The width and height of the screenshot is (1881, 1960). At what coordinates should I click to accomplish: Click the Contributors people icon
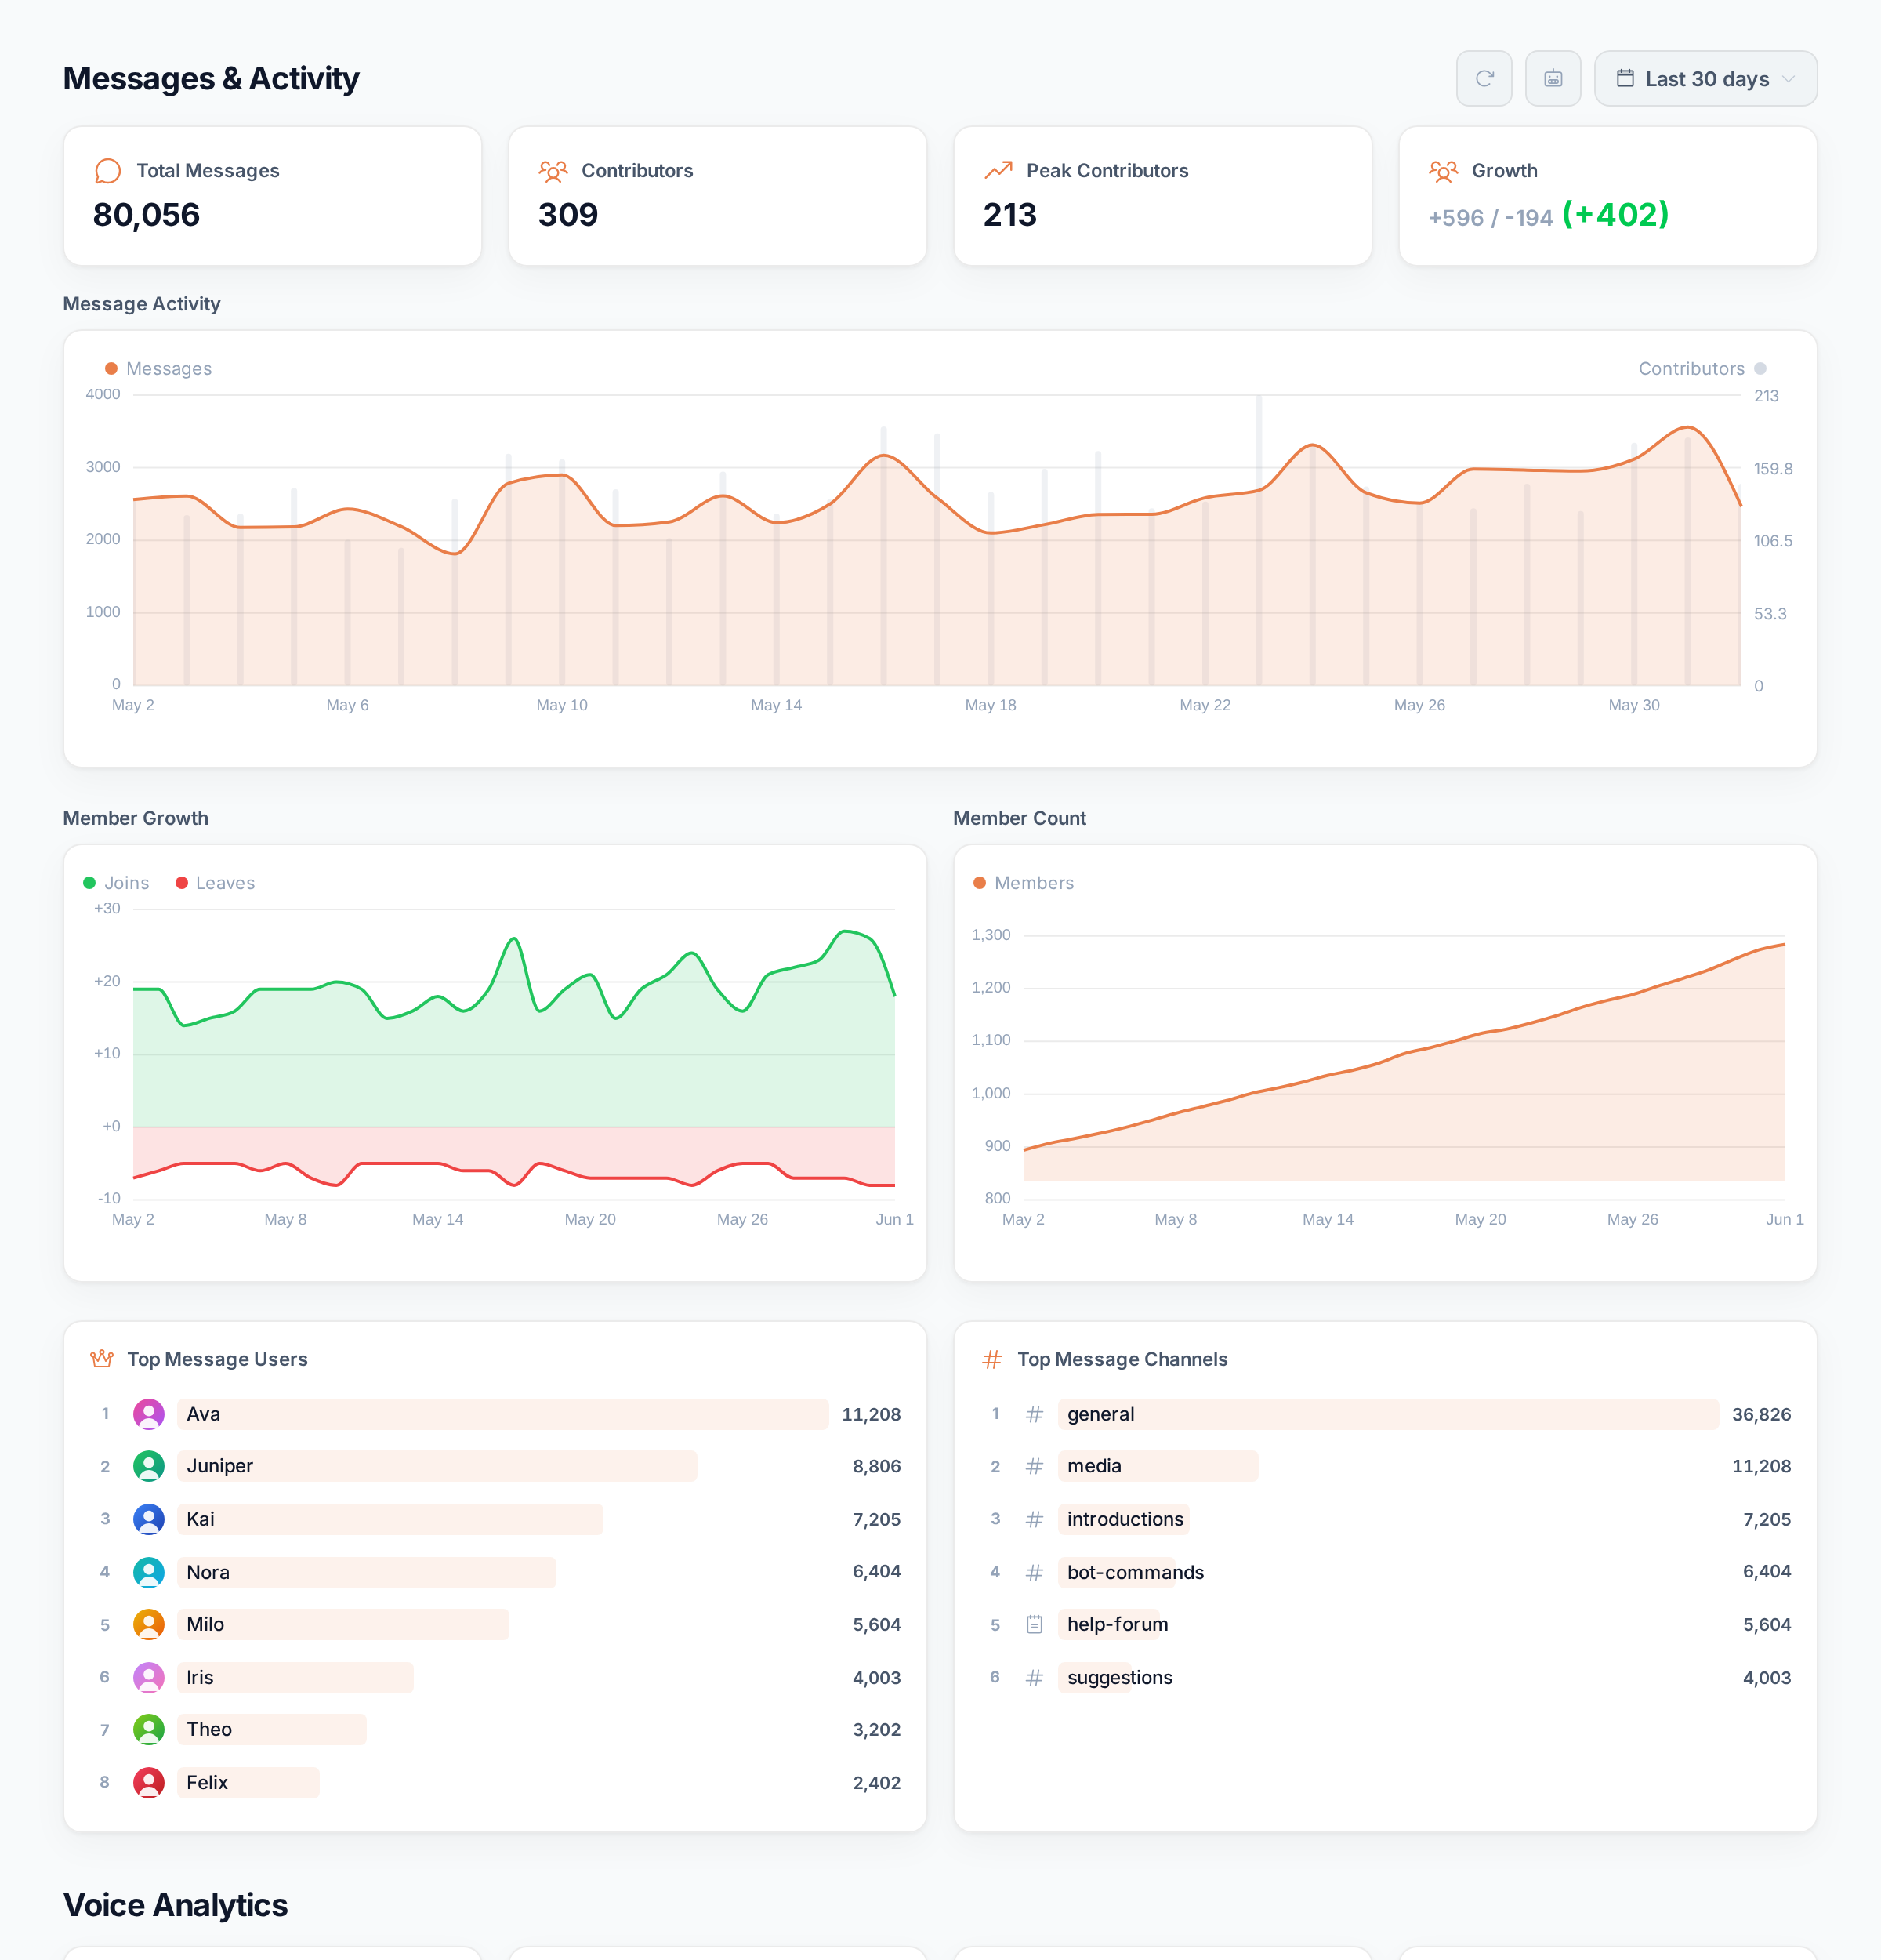click(x=553, y=171)
